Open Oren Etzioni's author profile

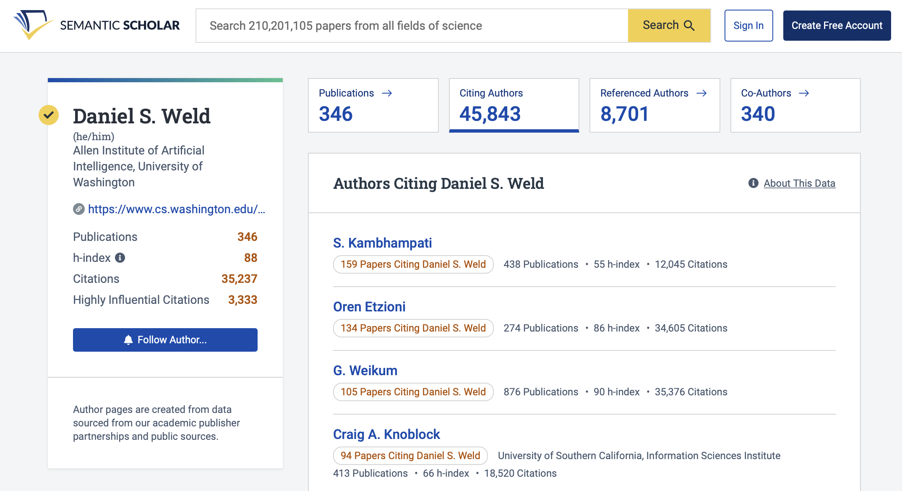(369, 307)
